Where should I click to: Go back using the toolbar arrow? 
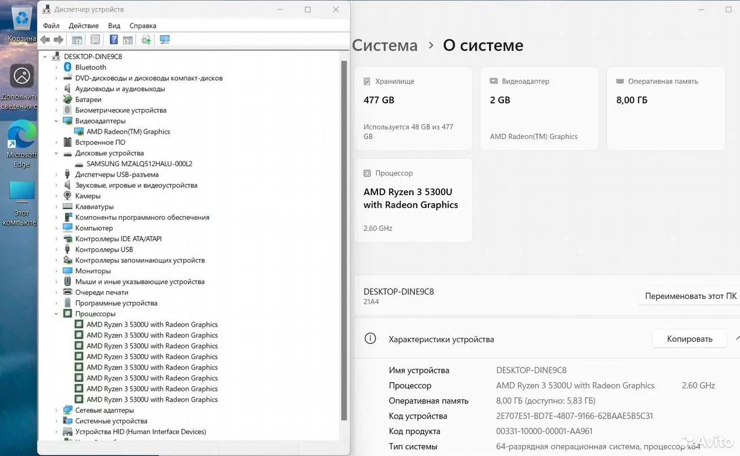tap(45, 40)
